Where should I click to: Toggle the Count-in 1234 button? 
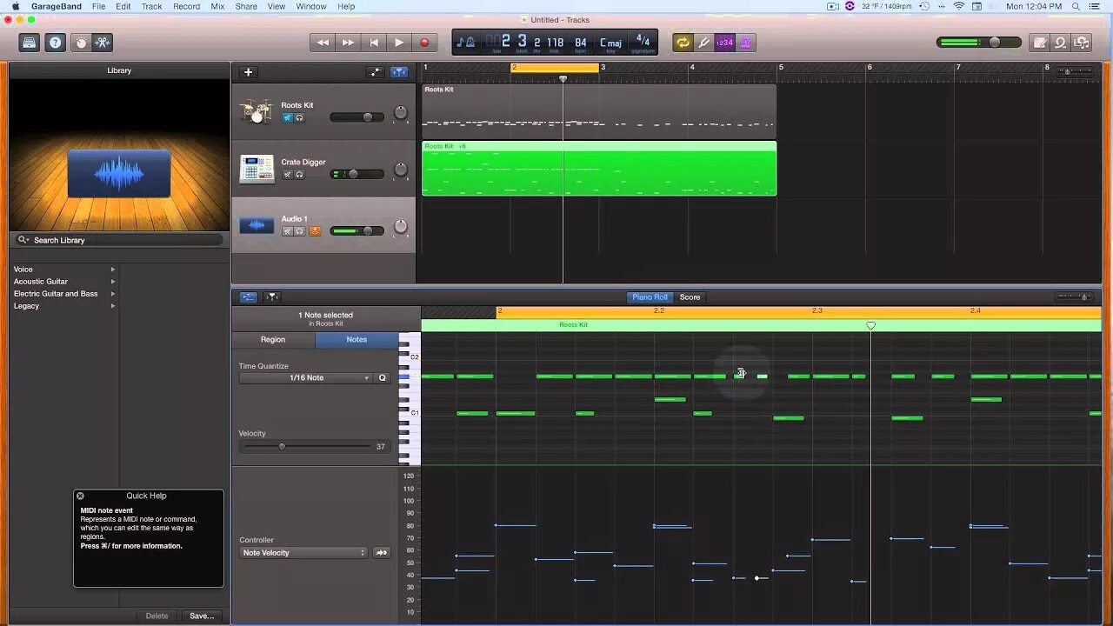725,43
